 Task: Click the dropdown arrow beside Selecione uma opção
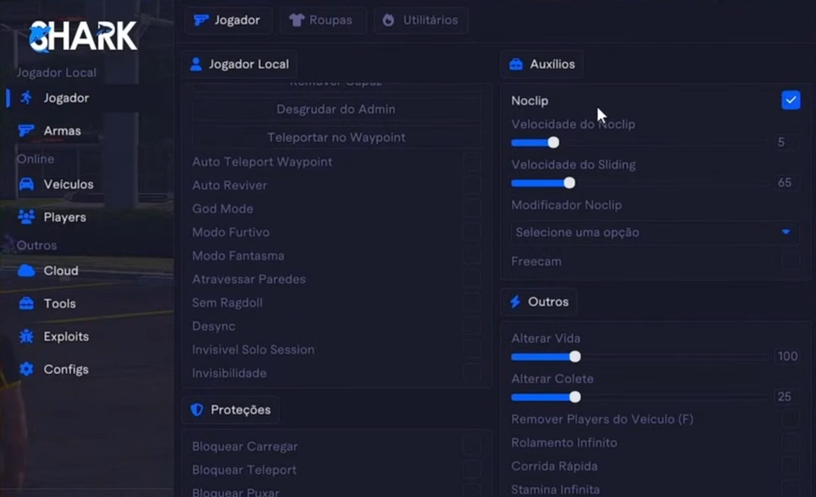tap(785, 232)
